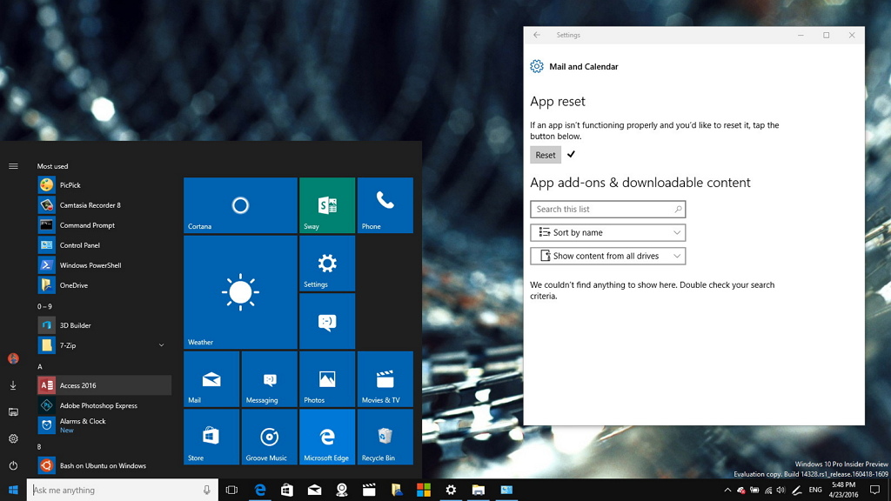This screenshot has height=501, width=891.
Task: Open Windows Ink pen tray icon
Action: [797, 490]
